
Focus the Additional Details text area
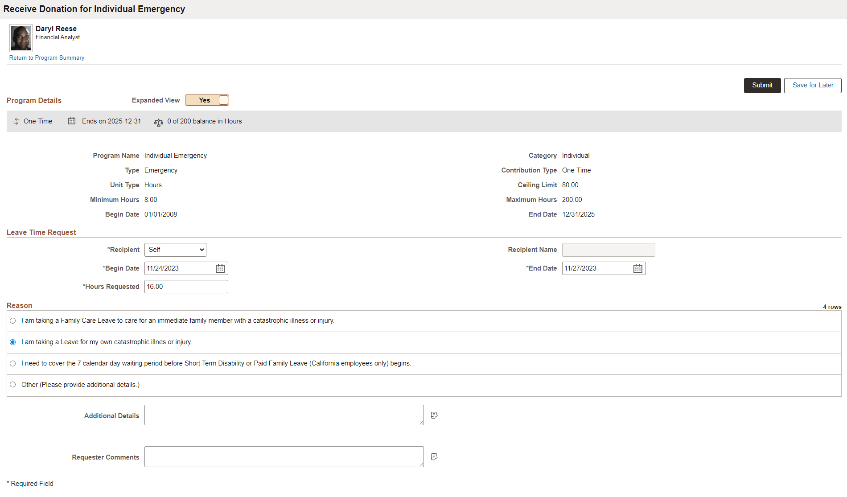[284, 415]
